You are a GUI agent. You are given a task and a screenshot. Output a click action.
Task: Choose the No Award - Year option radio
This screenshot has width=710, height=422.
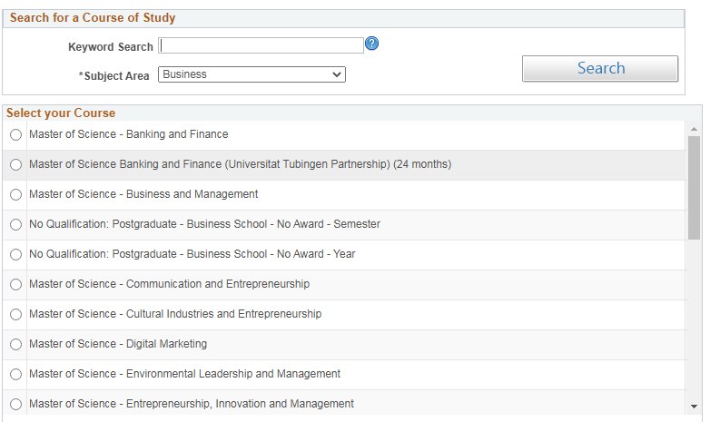point(15,254)
